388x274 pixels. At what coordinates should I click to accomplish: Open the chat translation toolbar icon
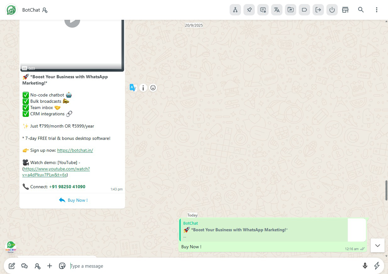(x=277, y=10)
